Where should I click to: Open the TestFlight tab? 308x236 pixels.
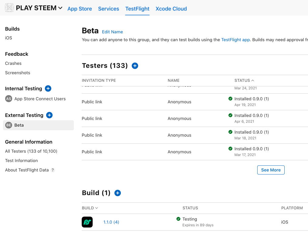(x=137, y=9)
